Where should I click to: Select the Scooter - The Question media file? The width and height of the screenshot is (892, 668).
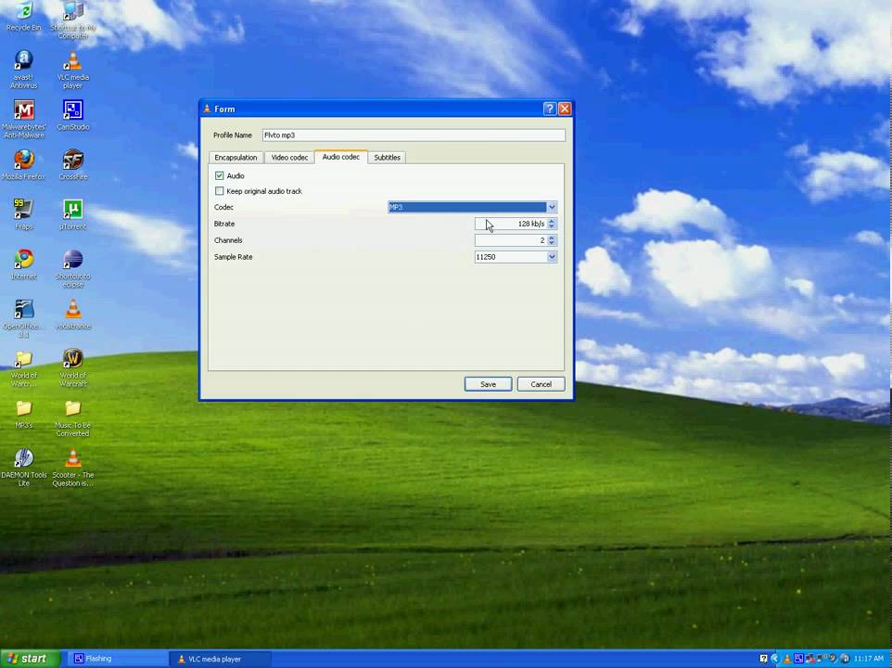(x=73, y=468)
